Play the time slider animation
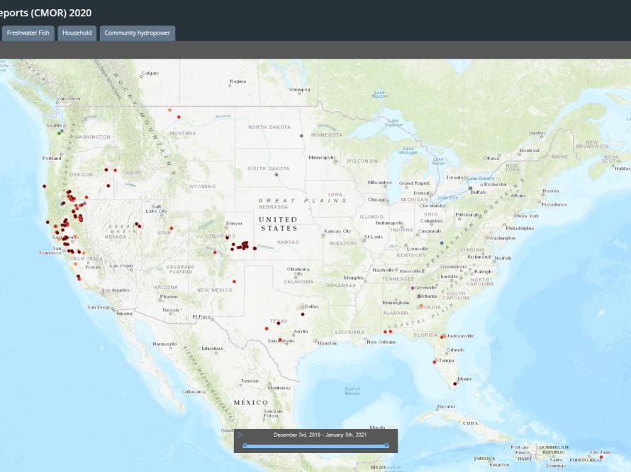The width and height of the screenshot is (631, 472). (240, 434)
